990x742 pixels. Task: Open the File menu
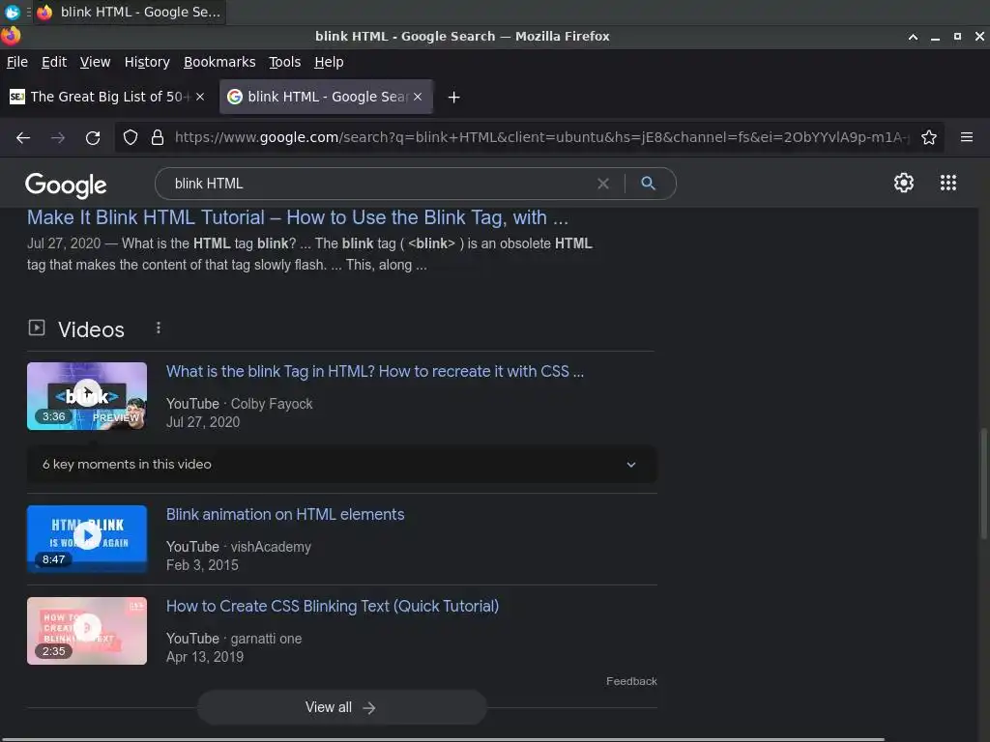[17, 62]
